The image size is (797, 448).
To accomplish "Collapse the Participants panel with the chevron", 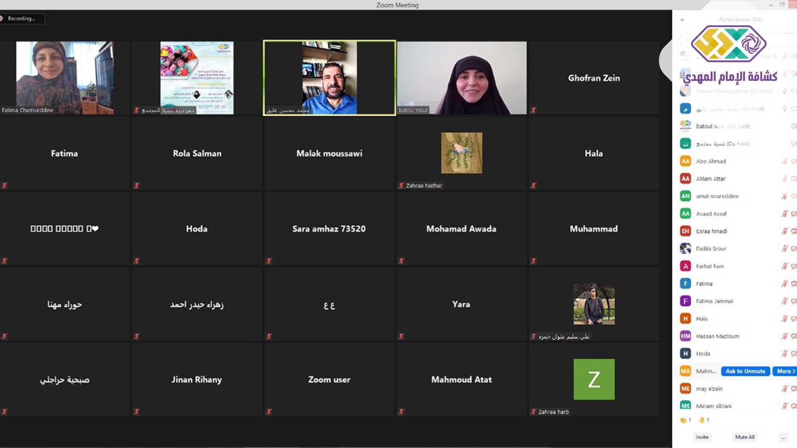I will (682, 19).
